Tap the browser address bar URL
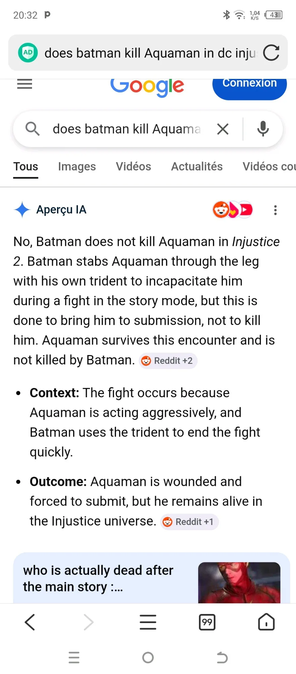 (150, 53)
